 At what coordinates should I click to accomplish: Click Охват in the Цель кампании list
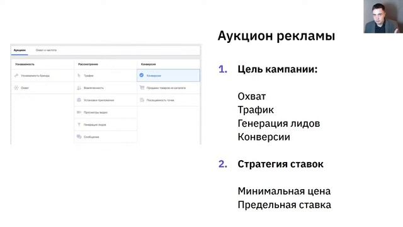(x=252, y=96)
